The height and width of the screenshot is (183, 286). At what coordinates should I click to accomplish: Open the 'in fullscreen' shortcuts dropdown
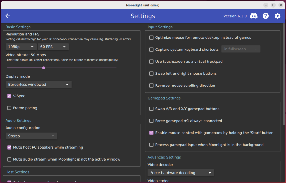point(241,49)
